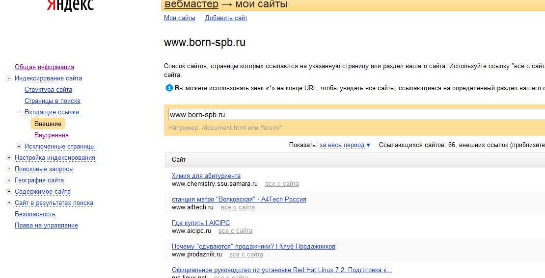Viewport: 545px width, 278px height.
Task: Open Red Hat Linux 7.2 guide link
Action: click(x=282, y=270)
